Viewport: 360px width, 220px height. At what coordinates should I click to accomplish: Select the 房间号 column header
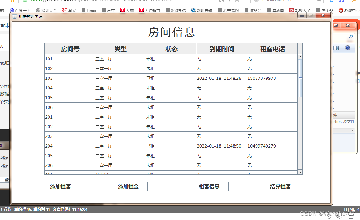pyautogui.click(x=70, y=49)
